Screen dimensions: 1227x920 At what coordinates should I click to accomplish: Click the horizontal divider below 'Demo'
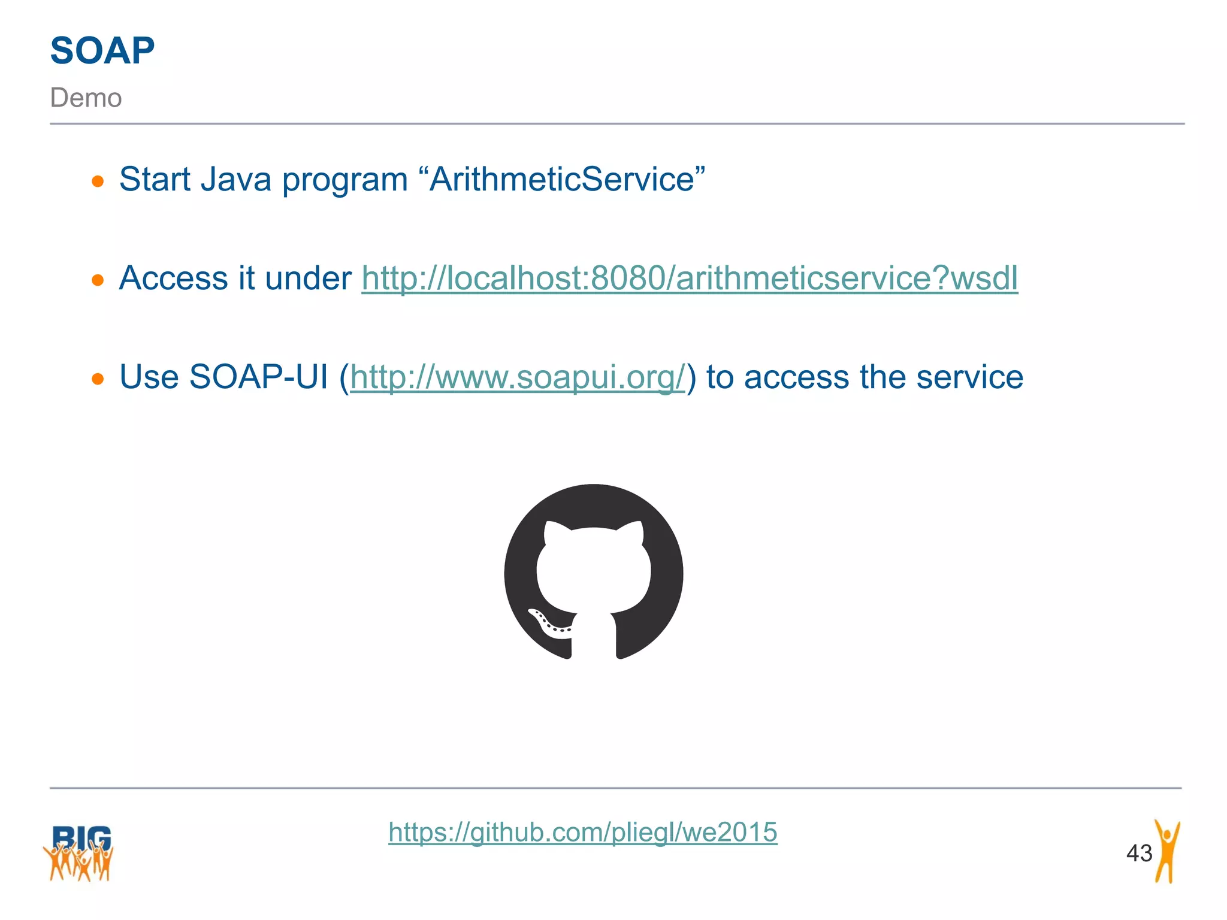coord(617,124)
